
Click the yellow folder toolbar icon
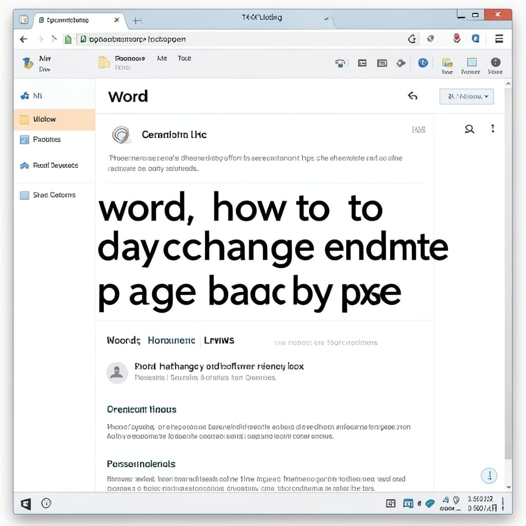point(104,62)
